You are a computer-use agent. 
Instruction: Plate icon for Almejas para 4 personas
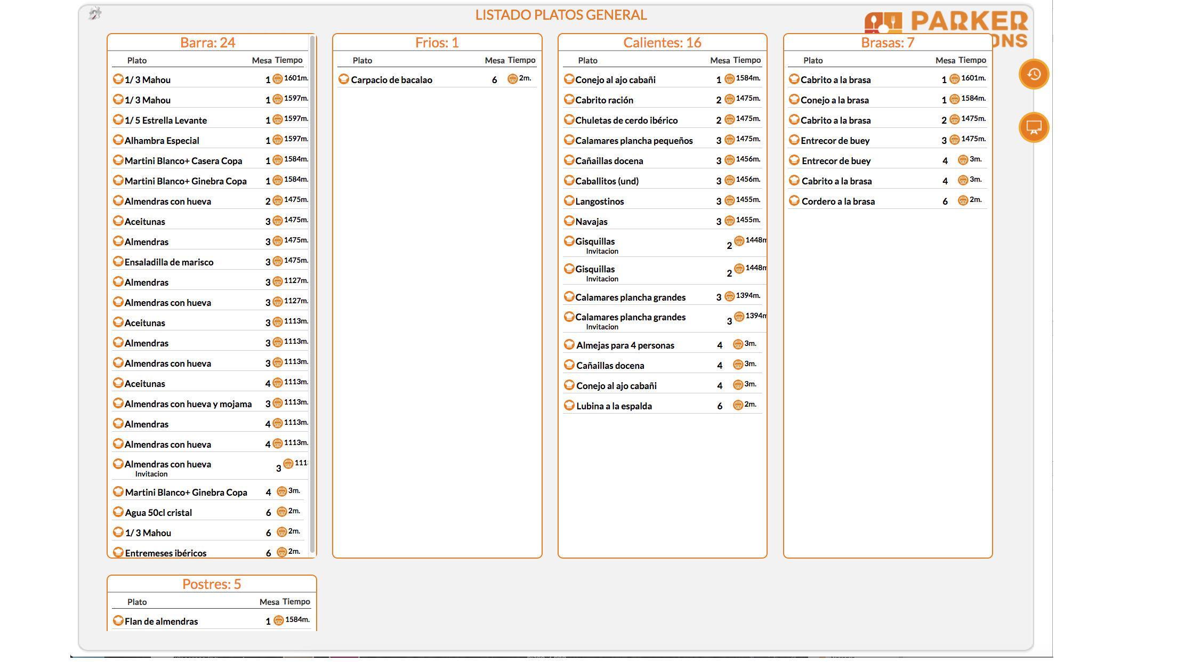click(569, 345)
